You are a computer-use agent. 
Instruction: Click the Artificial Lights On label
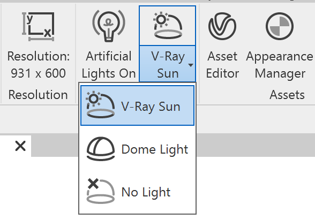[109, 65]
